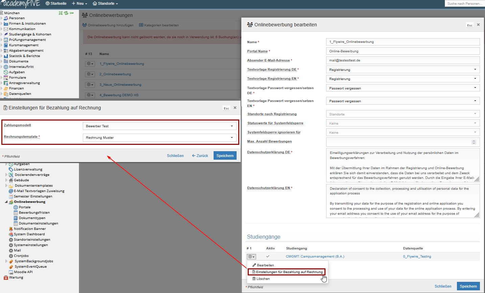Choose Löschen from the context menu

tap(261, 279)
